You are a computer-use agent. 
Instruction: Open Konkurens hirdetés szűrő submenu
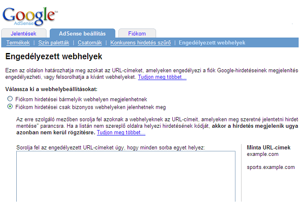tap(141, 43)
